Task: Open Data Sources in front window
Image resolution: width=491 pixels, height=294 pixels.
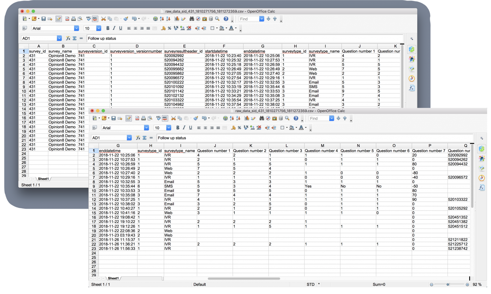Action: 281,119
